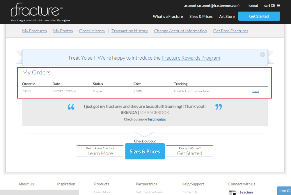Click Help/Support footer heading

click(x=193, y=184)
